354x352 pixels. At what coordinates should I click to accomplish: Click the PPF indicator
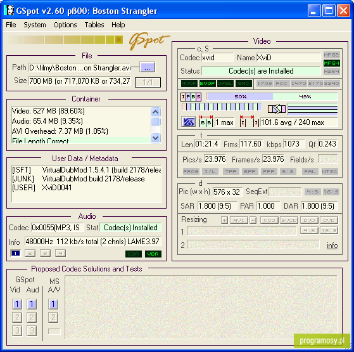[x=269, y=172]
